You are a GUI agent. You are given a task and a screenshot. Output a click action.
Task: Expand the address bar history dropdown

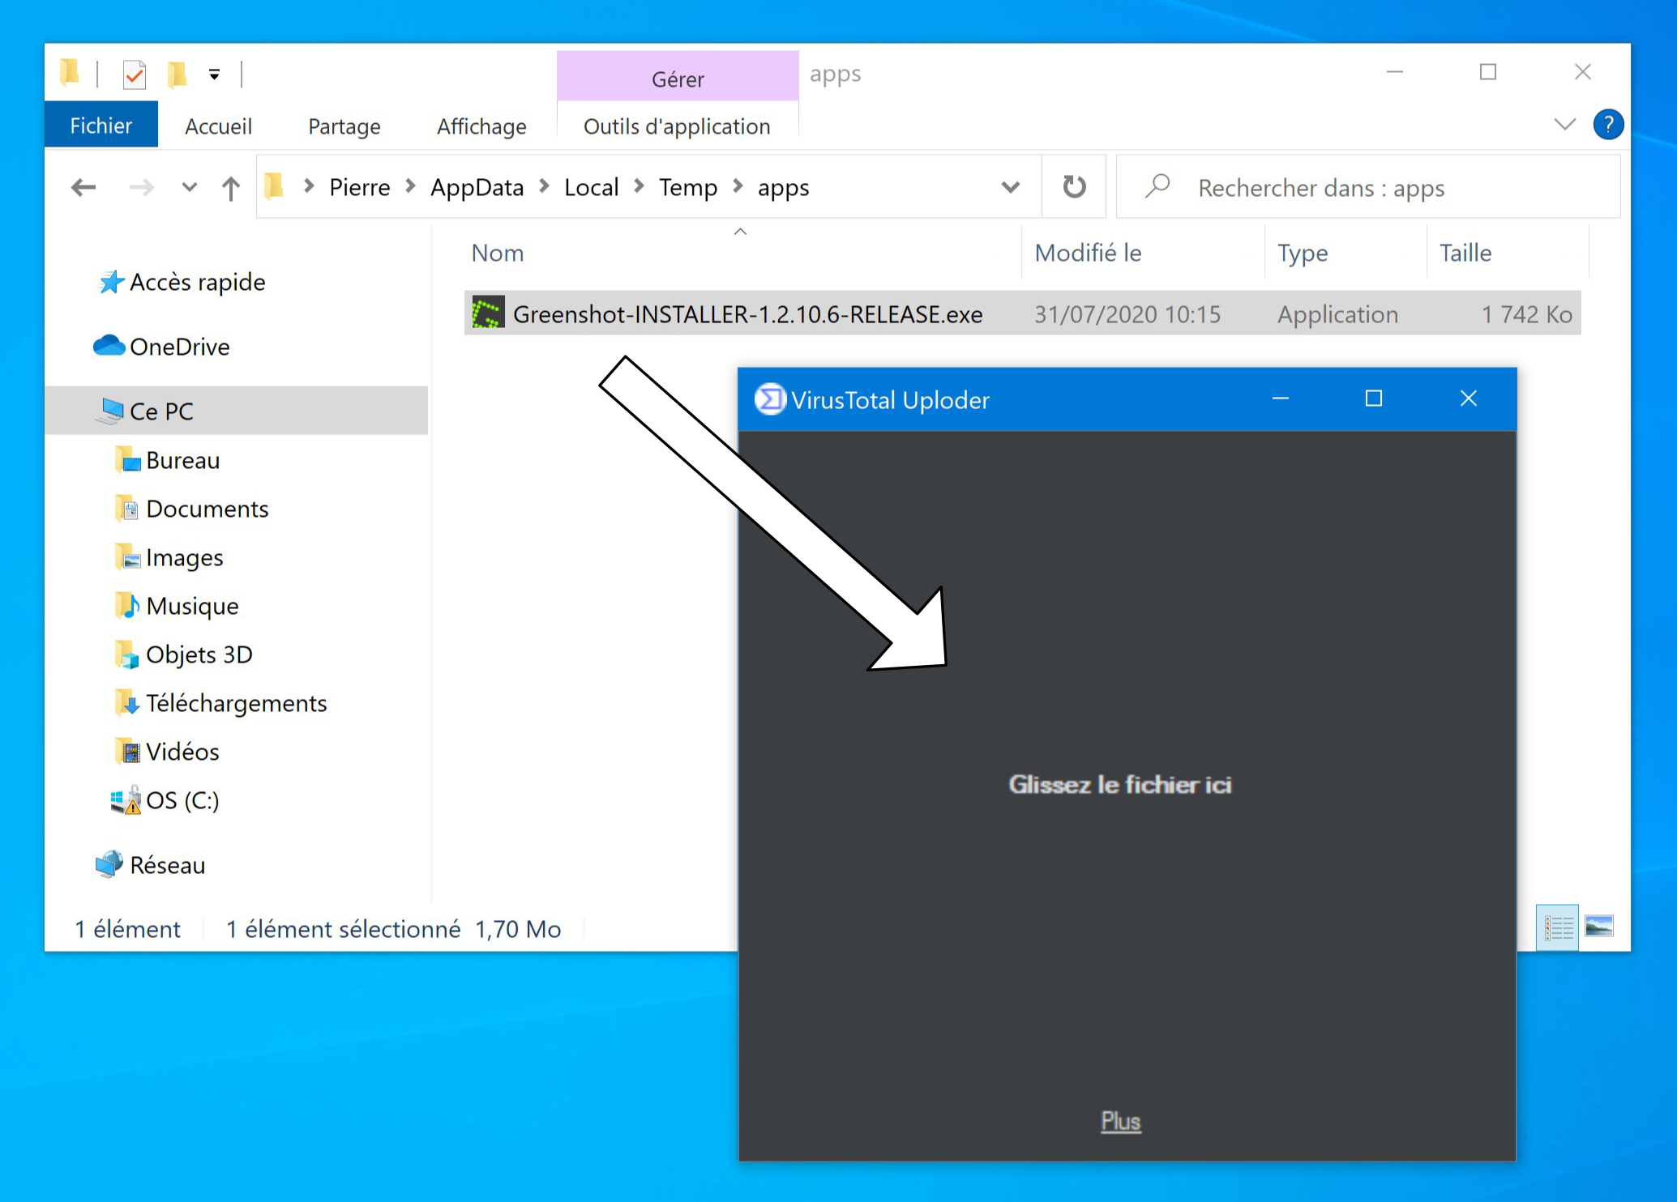pos(1010,187)
